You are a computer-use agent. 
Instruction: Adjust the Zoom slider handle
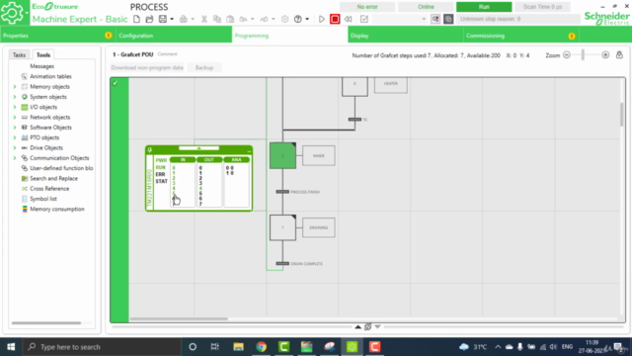pyautogui.click(x=583, y=55)
